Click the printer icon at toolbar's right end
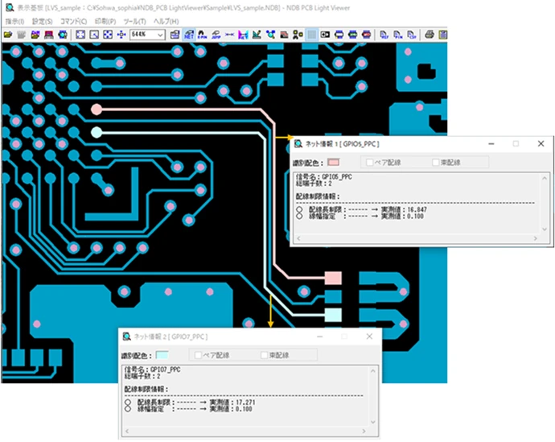 430,35
